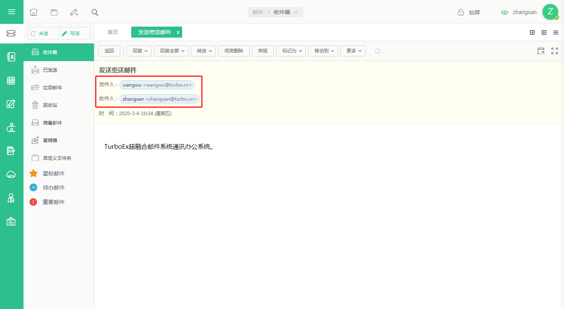Open the calendar icon in the sidebar
This screenshot has height=309, width=564.
(11, 80)
